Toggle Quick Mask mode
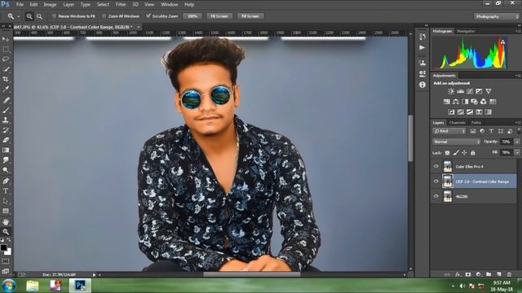Screen dimensions: 522x293 6,261
